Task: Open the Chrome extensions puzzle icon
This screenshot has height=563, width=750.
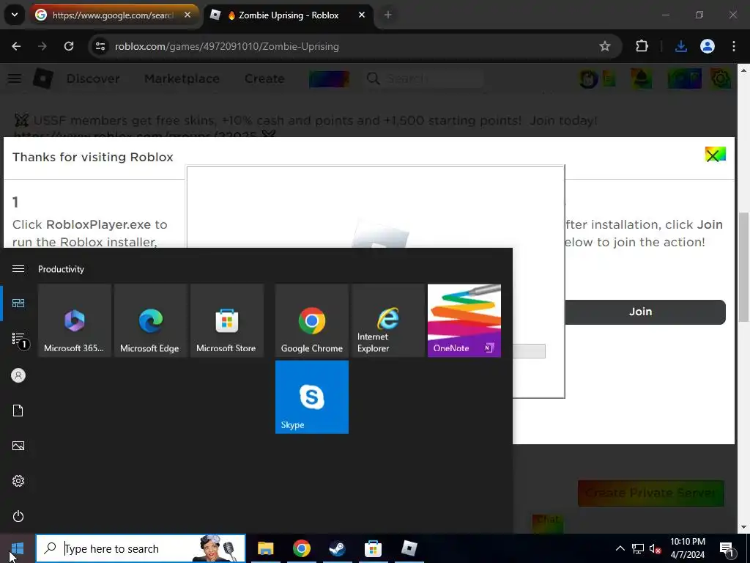Action: (x=642, y=46)
